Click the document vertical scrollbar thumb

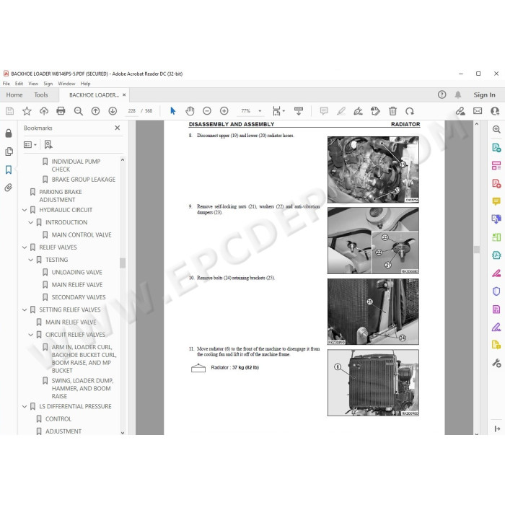477,250
